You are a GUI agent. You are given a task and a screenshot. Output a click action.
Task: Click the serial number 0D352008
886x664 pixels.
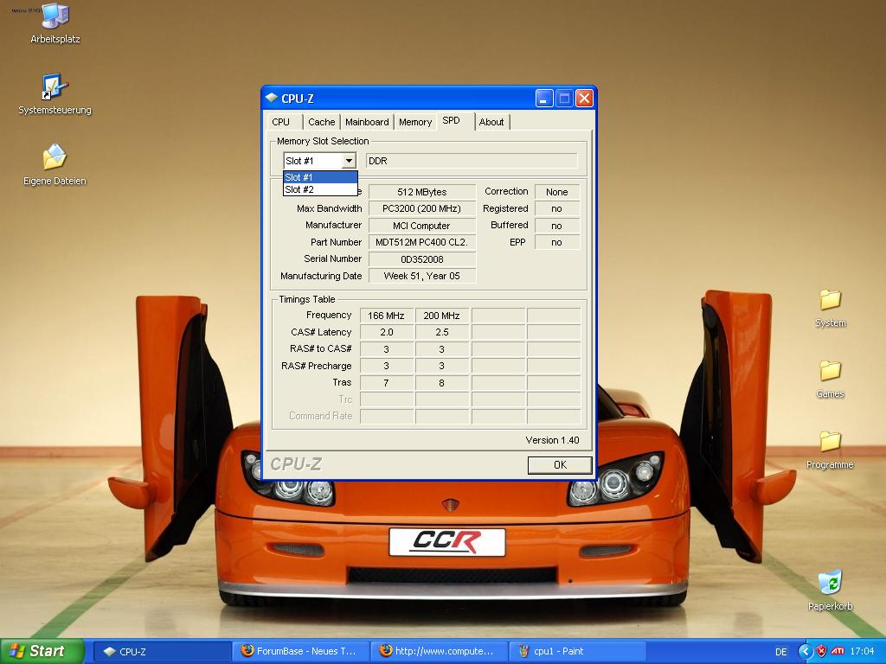[x=422, y=259]
